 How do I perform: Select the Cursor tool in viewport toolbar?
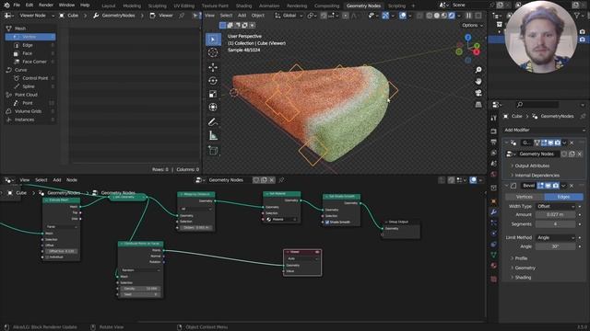tap(213, 52)
